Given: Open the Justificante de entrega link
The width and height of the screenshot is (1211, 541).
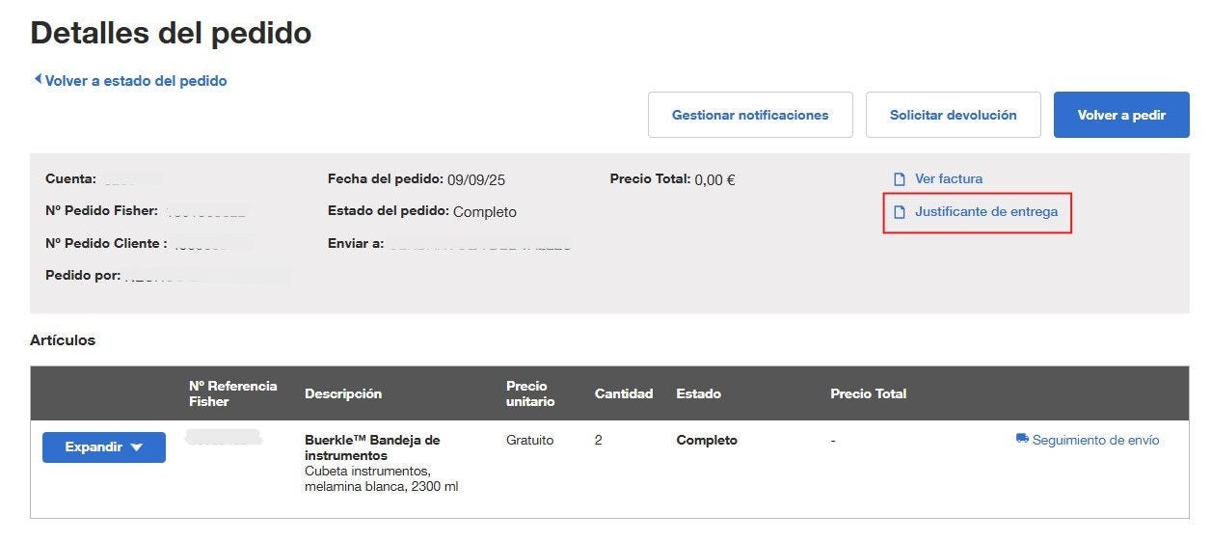Looking at the screenshot, I should coord(986,212).
